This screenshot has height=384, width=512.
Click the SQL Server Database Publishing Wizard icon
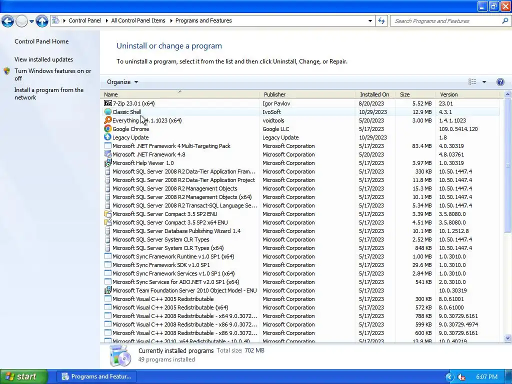click(x=108, y=231)
